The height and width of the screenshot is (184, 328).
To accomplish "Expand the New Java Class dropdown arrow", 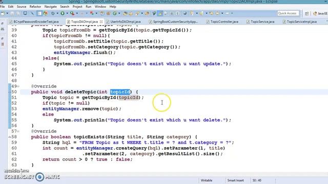I will 119,13.
